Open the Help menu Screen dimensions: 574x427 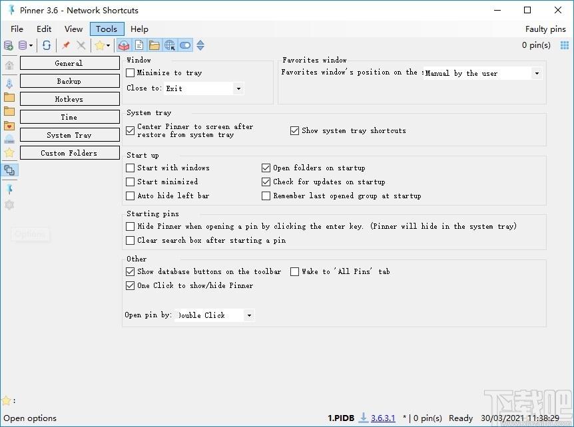139,29
